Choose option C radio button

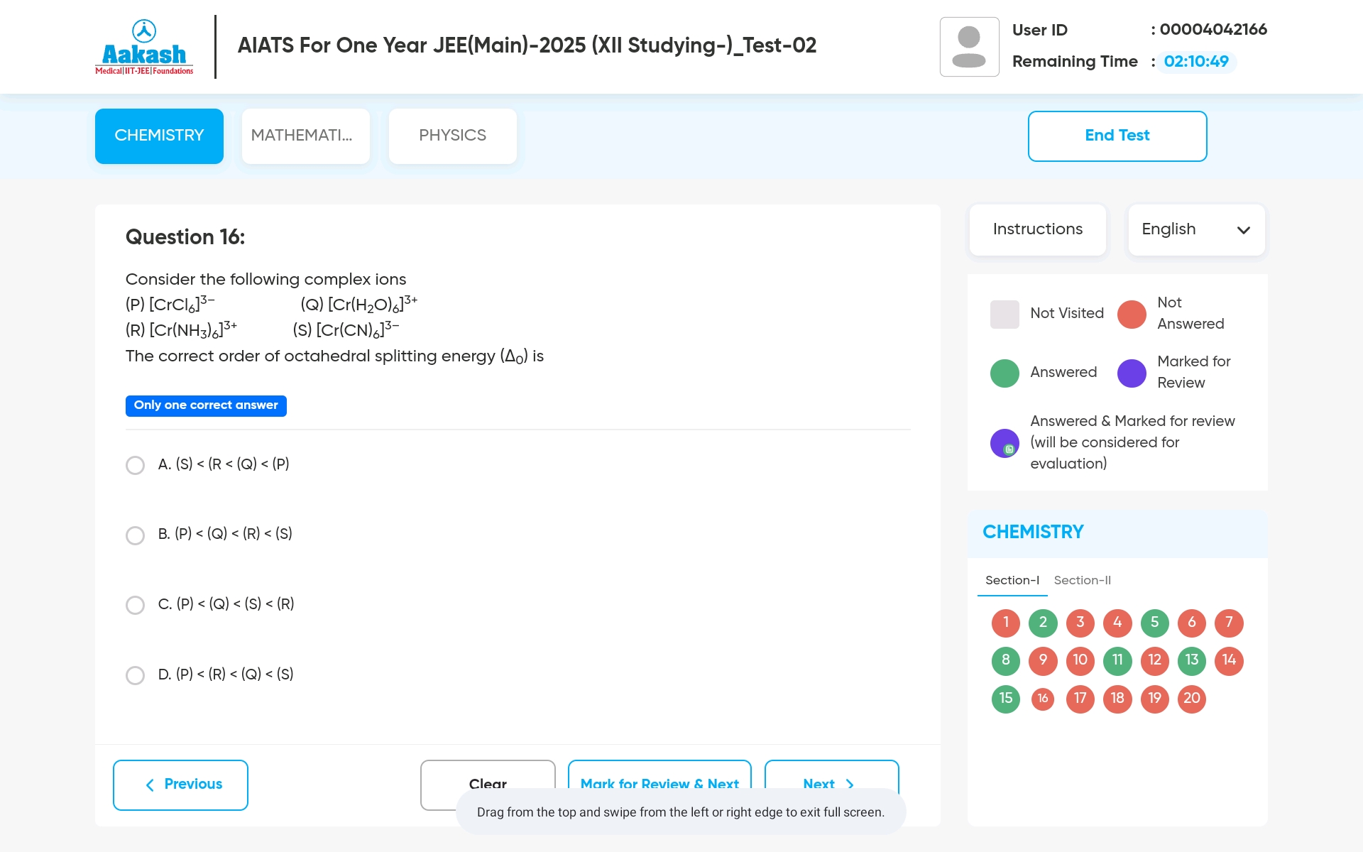pos(135,605)
